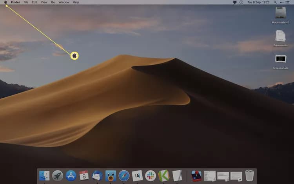Open Time Machine menu bar icon

[x=241, y=2]
